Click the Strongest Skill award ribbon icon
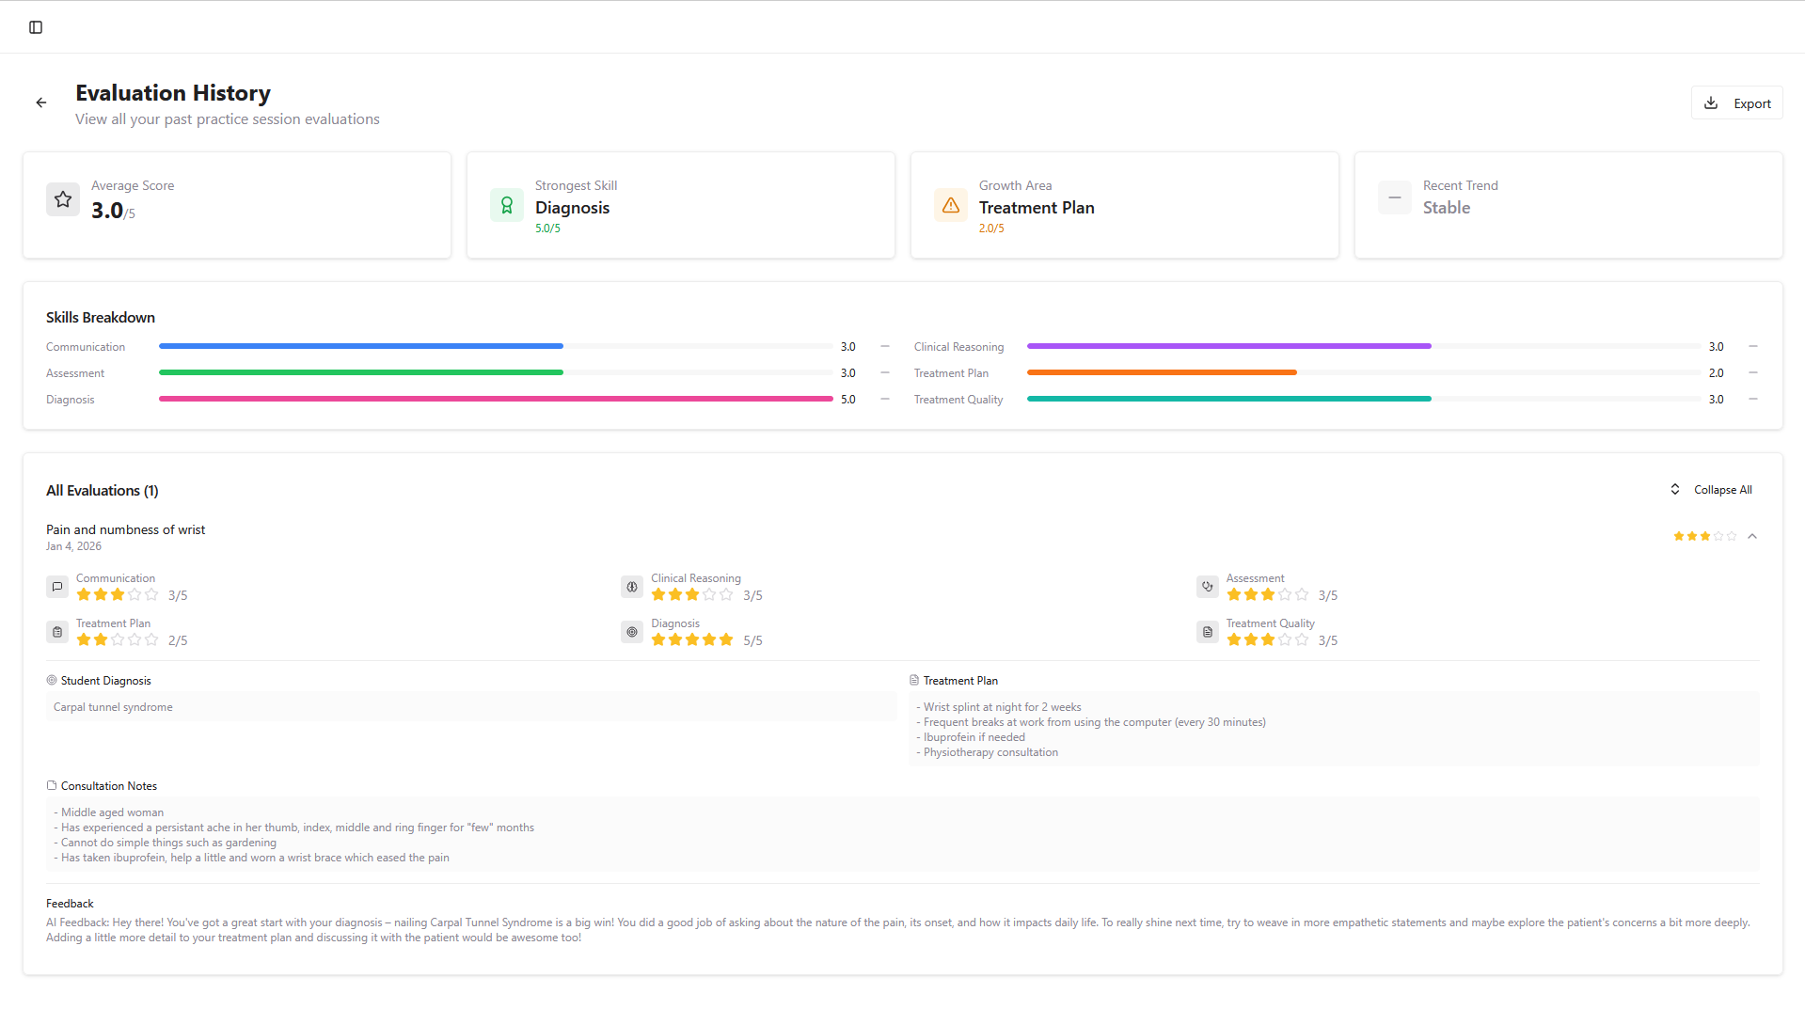This screenshot has width=1805, height=1009. (x=507, y=205)
